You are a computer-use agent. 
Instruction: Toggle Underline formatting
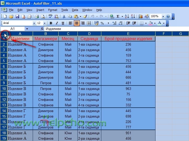click(x=63, y=23)
